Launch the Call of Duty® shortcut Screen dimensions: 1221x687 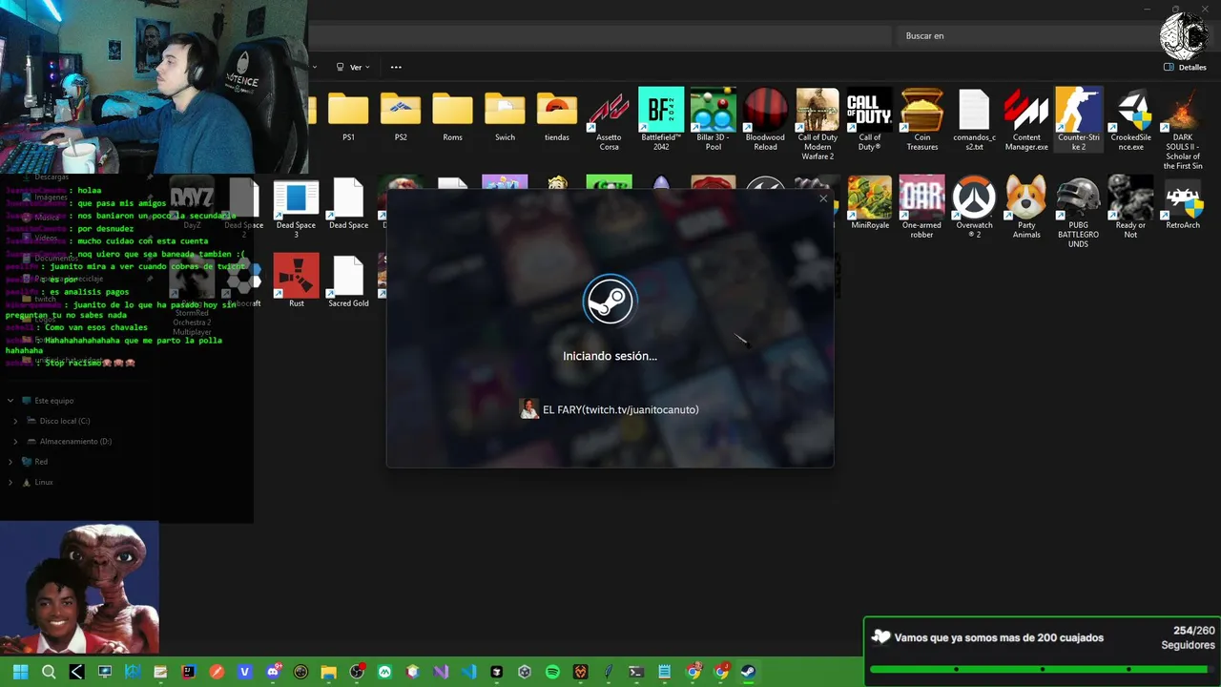[869, 120]
